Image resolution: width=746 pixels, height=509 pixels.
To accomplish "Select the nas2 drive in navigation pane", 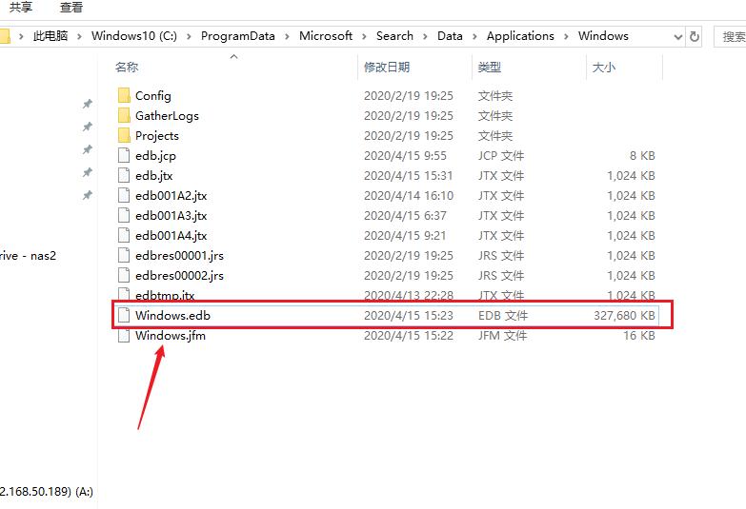I will point(28,256).
